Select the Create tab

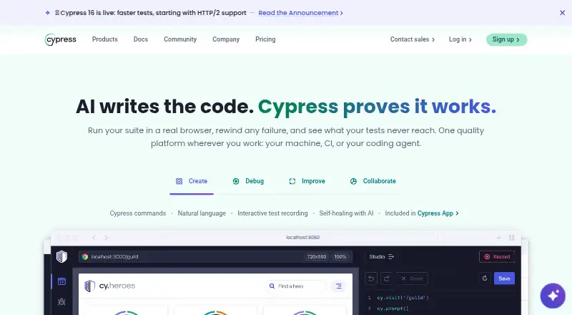tap(192, 181)
